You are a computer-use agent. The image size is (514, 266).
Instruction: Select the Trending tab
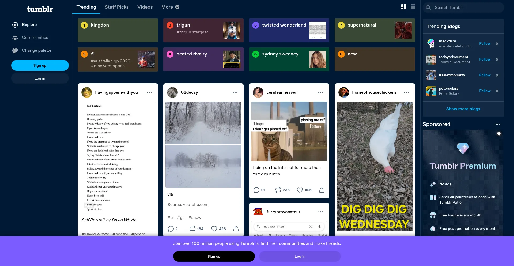pos(86,7)
